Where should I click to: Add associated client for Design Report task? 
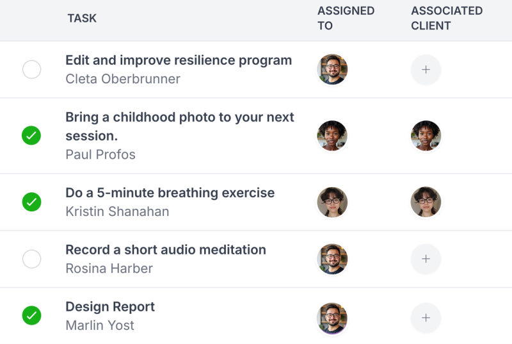426,318
